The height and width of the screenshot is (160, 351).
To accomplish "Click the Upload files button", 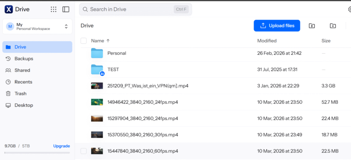I will pyautogui.click(x=277, y=26).
